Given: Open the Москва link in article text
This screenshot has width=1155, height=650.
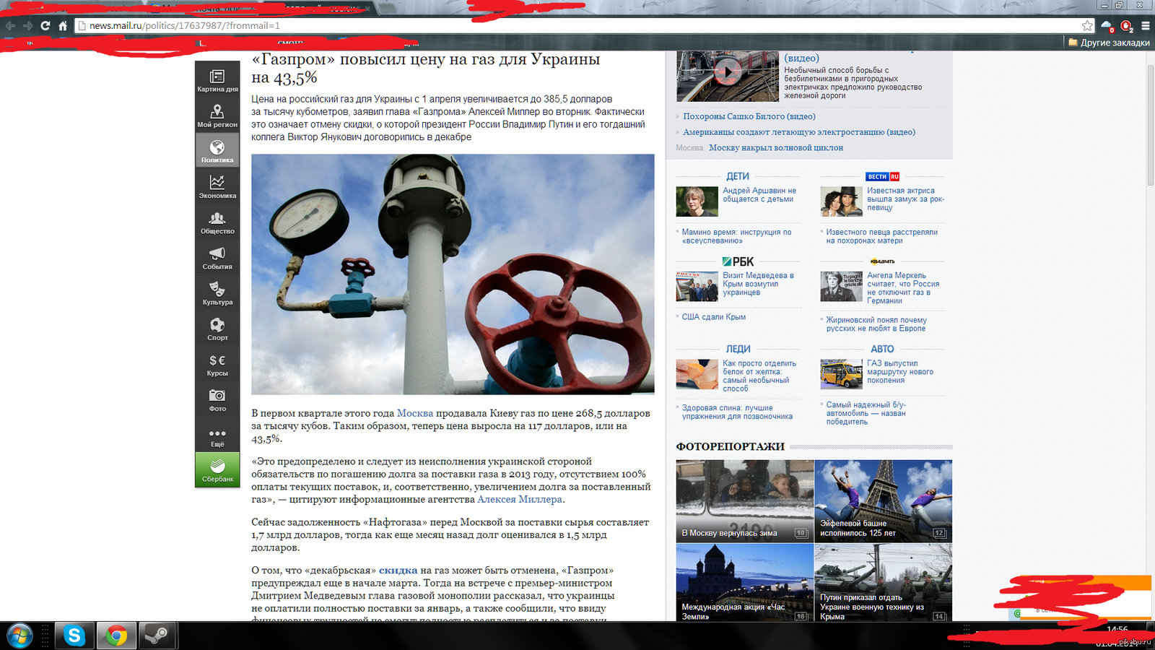Looking at the screenshot, I should (415, 413).
